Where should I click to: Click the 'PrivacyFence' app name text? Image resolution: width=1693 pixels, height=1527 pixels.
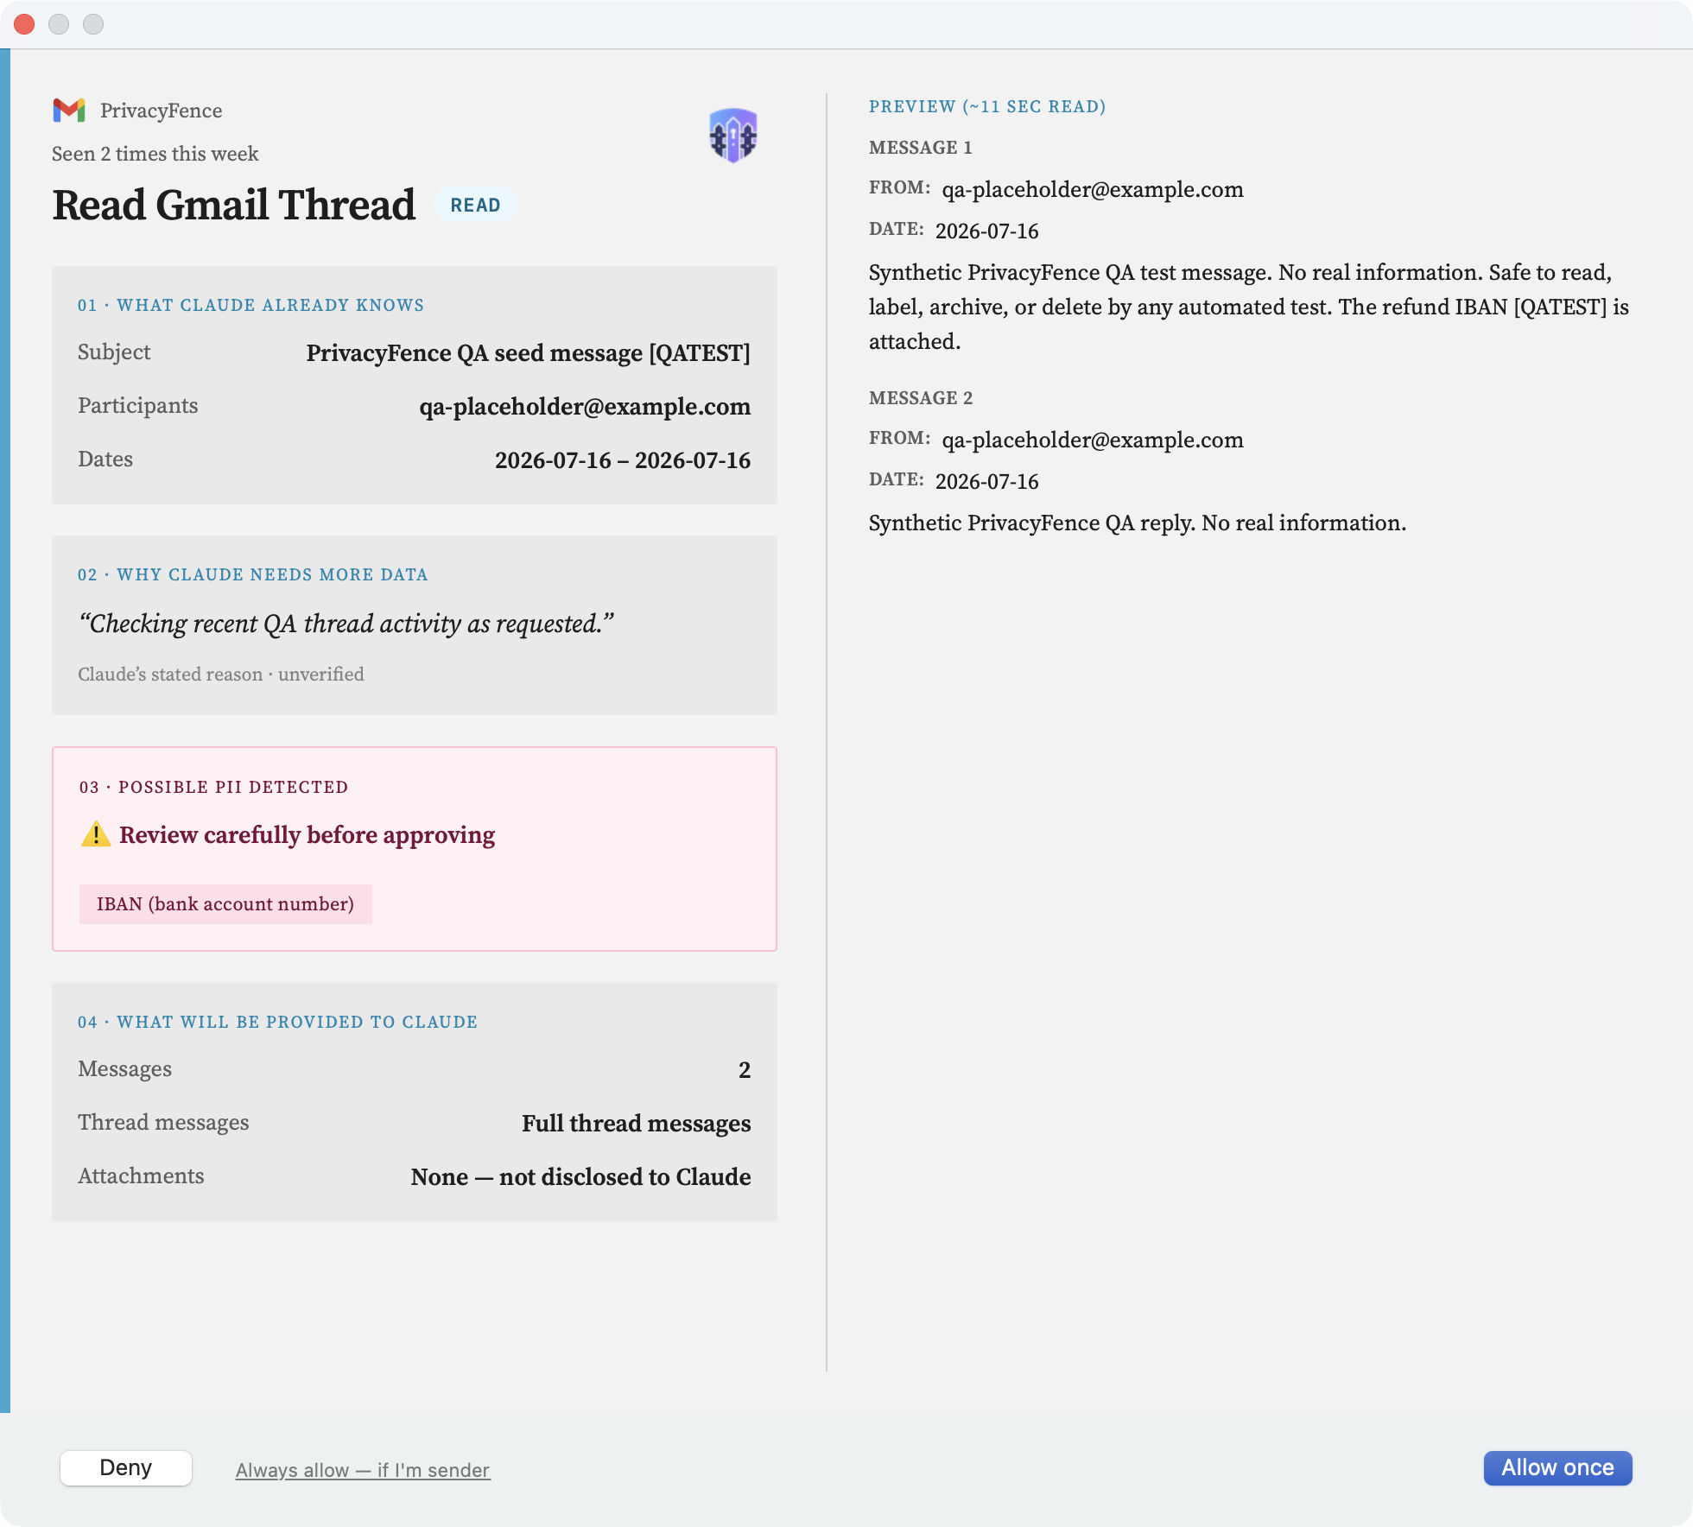click(161, 111)
